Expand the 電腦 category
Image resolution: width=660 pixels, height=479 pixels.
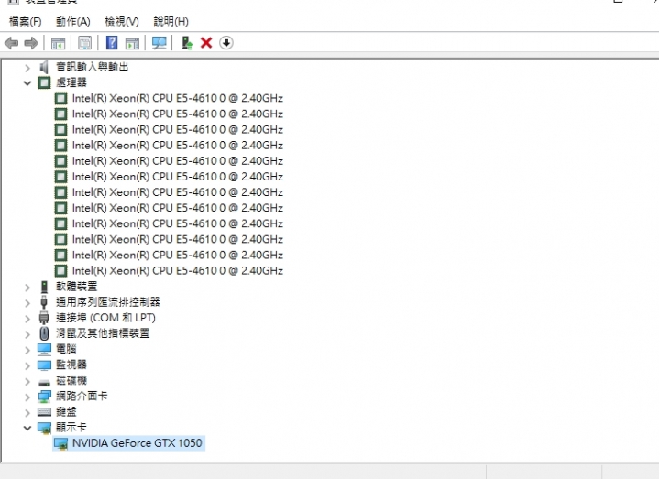click(27, 350)
